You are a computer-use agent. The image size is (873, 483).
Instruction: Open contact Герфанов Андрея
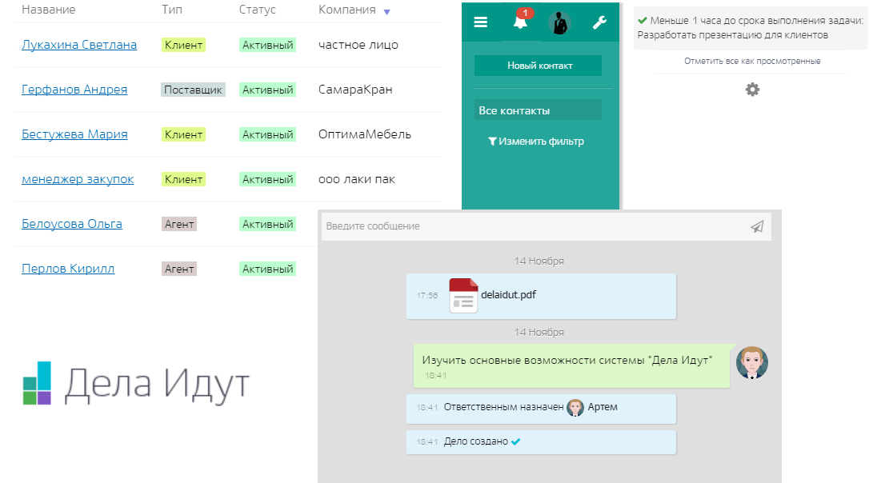[74, 90]
